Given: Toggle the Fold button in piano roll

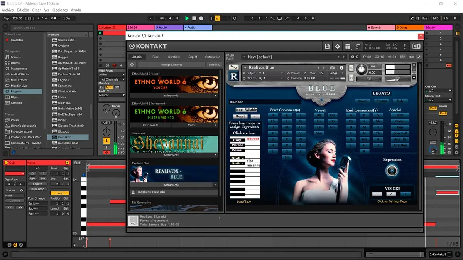Looking at the screenshot, I should 77,163.
